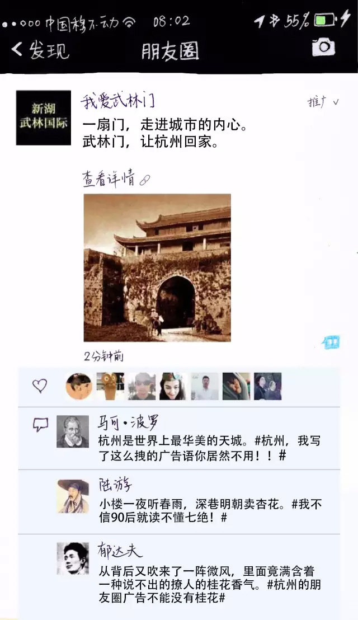
Task: Tap the camera icon in header
Action: pyautogui.click(x=323, y=48)
